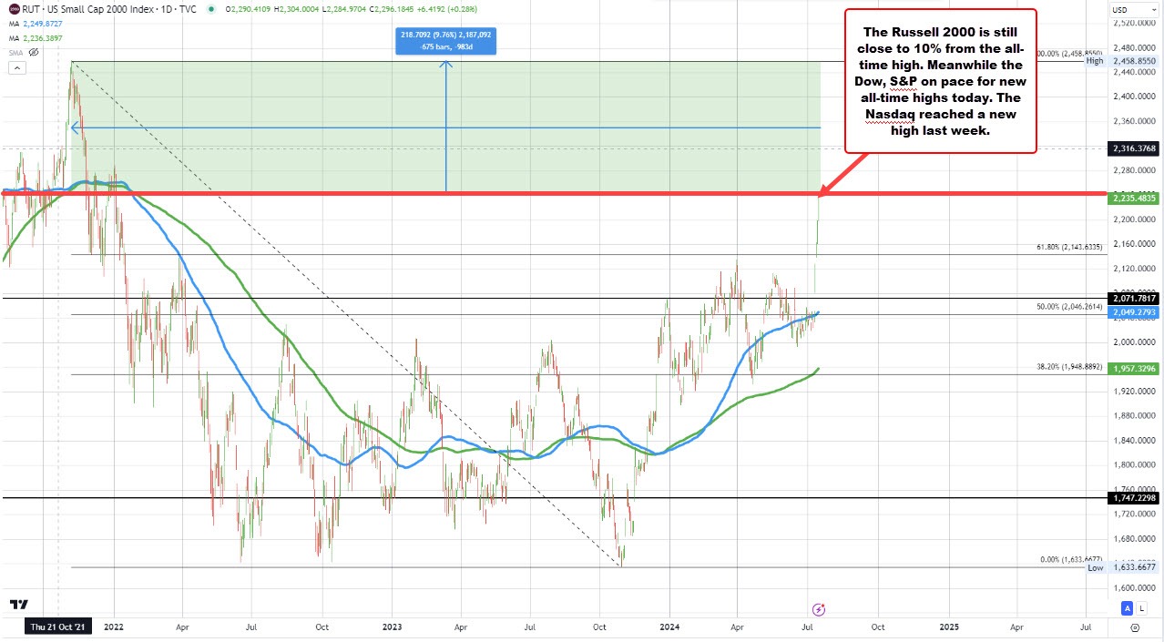This screenshot has height=642, width=1164.
Task: Open time axis settings hexagon icon
Action: [1134, 627]
